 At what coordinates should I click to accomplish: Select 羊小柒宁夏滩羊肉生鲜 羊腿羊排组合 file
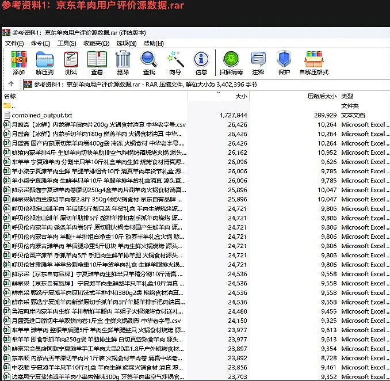click(98, 172)
